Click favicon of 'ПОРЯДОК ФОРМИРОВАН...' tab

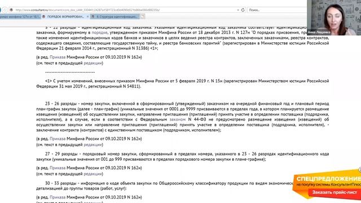[44, 16]
